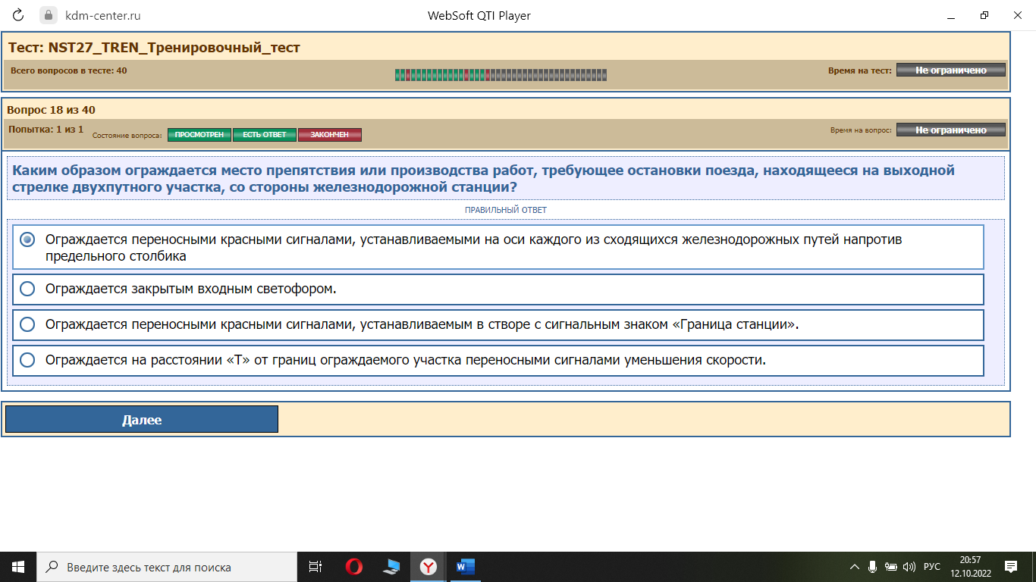The height and width of the screenshot is (582, 1036).
Task: Switch to Yandex Browser on the taskbar
Action: pos(429,566)
